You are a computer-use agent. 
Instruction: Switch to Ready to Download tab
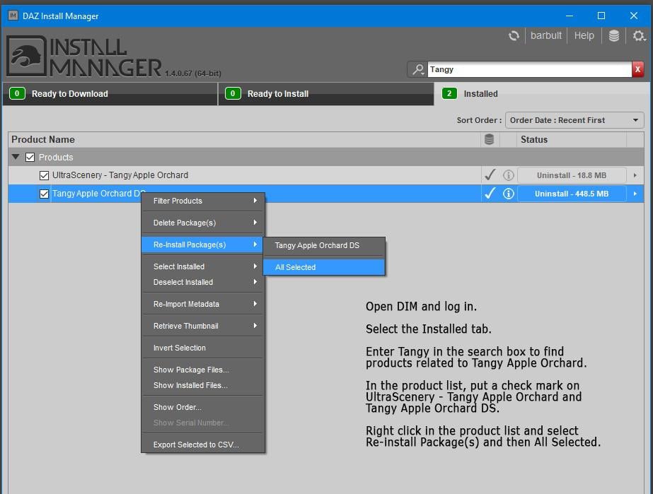pyautogui.click(x=110, y=93)
